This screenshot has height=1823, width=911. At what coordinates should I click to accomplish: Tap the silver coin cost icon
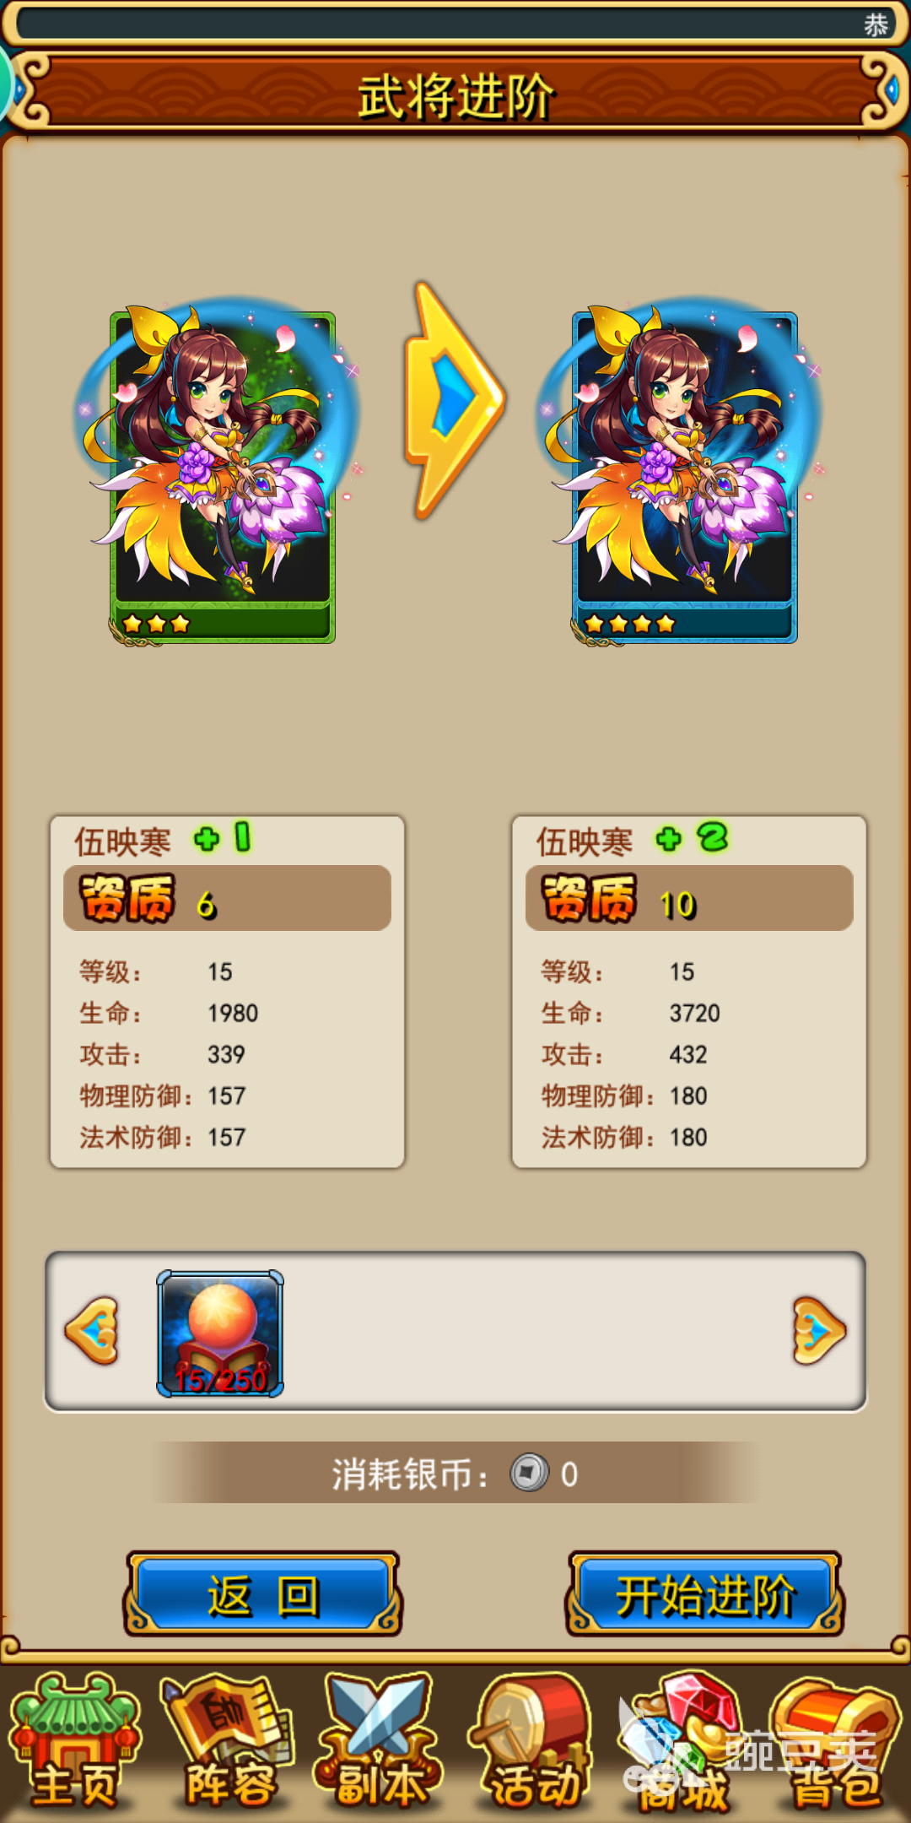tap(529, 1473)
